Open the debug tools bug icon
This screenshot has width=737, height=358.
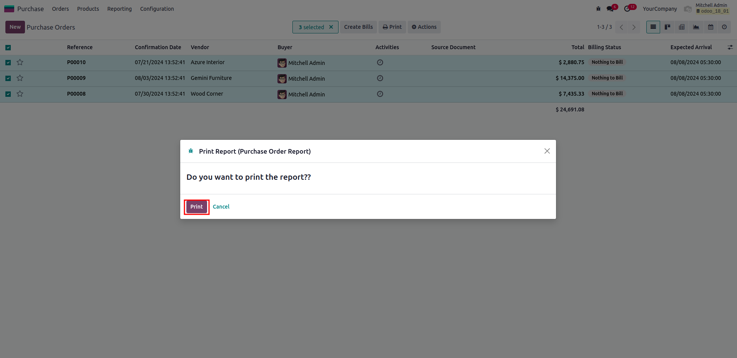click(x=598, y=8)
